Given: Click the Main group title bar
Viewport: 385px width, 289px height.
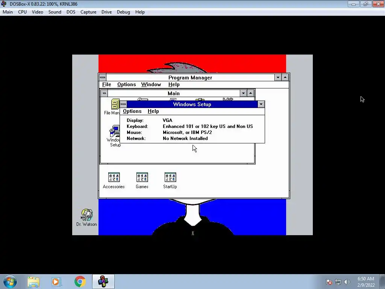Looking at the screenshot, I should tap(174, 93).
